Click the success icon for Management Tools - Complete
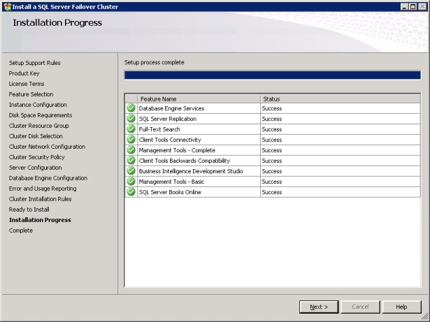430x322 pixels. pos(131,150)
